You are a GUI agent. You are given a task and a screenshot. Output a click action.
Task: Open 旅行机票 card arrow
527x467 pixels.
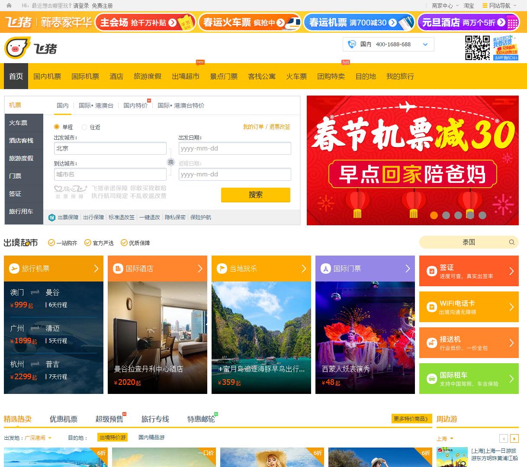click(x=96, y=269)
